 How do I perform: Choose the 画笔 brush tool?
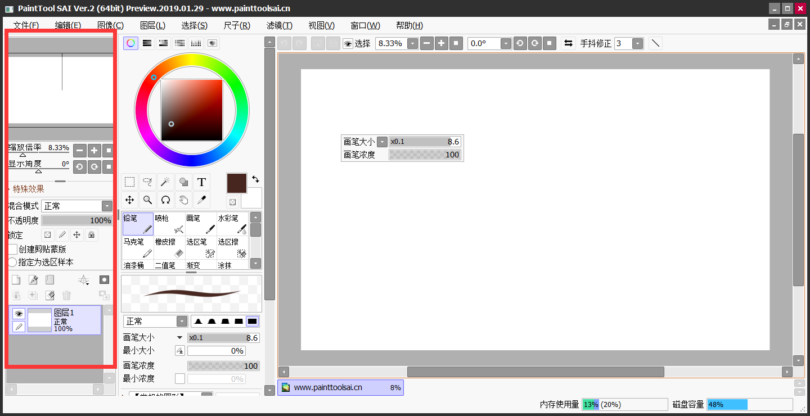201,224
